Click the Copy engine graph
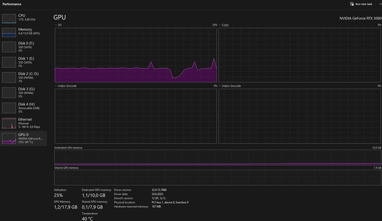The width and height of the screenshot is (382, 221). (x=300, y=55)
